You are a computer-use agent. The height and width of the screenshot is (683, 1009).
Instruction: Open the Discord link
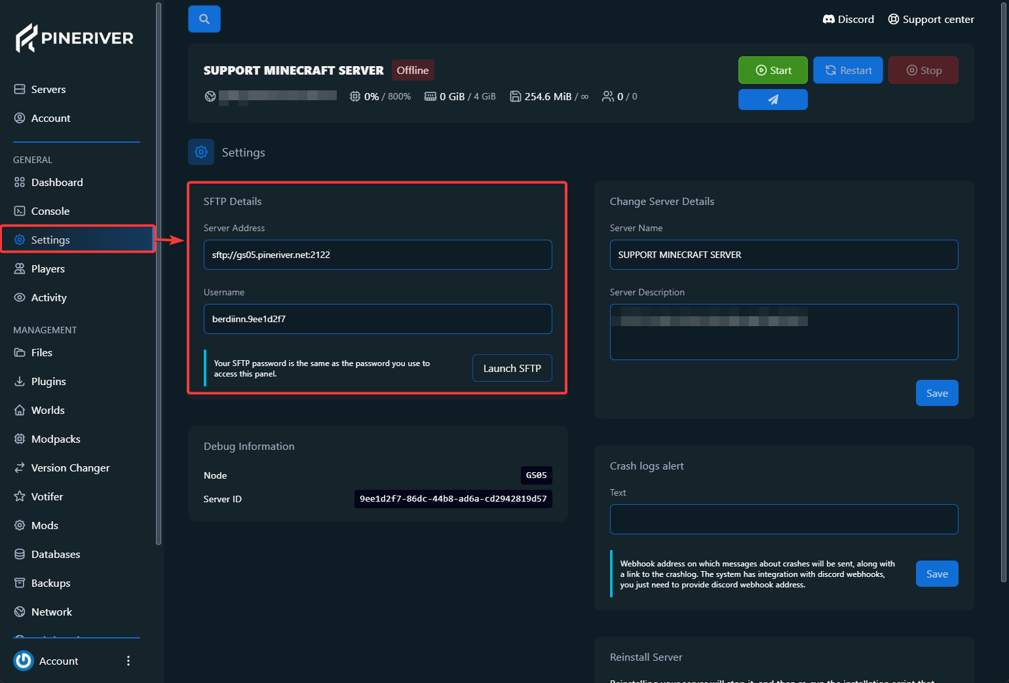click(848, 19)
